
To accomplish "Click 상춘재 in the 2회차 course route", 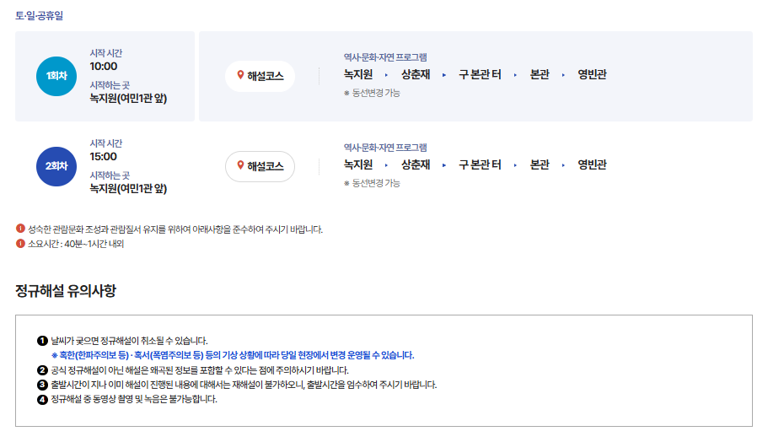I will point(416,164).
